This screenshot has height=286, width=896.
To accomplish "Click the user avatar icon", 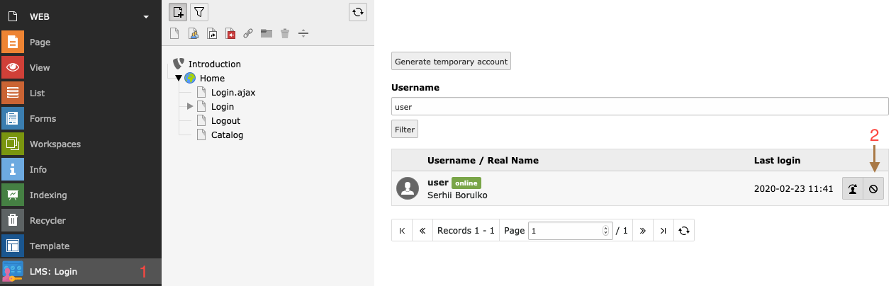I will 407,188.
